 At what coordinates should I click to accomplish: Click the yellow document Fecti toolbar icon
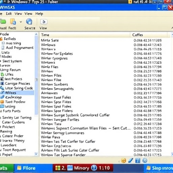pos(13,22)
